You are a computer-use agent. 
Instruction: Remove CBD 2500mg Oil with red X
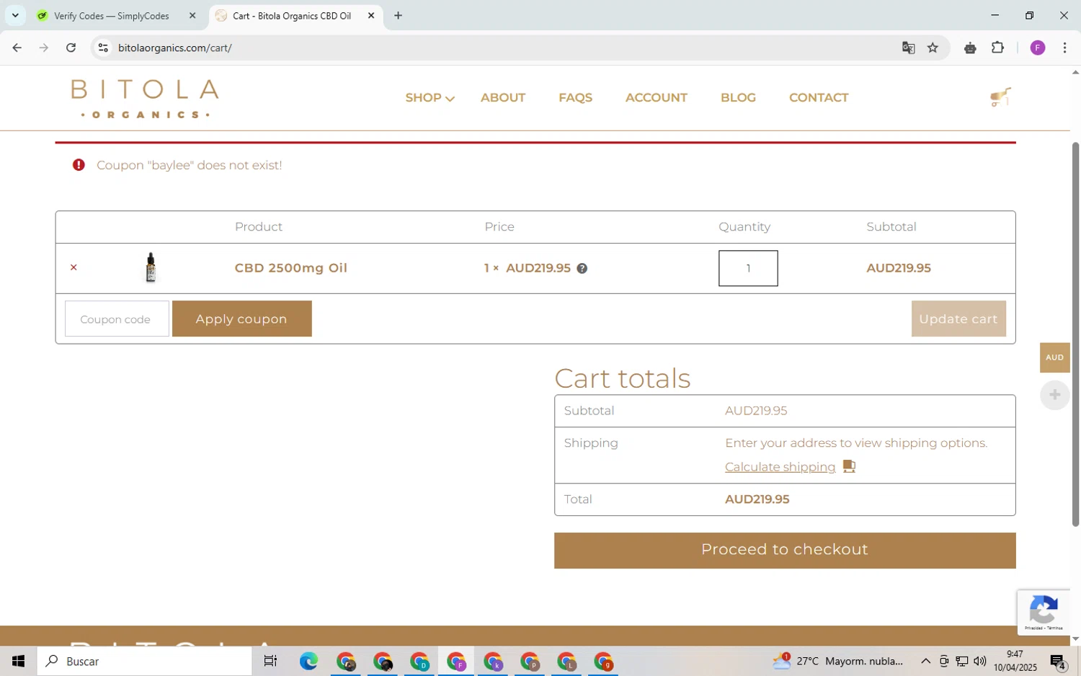click(74, 268)
